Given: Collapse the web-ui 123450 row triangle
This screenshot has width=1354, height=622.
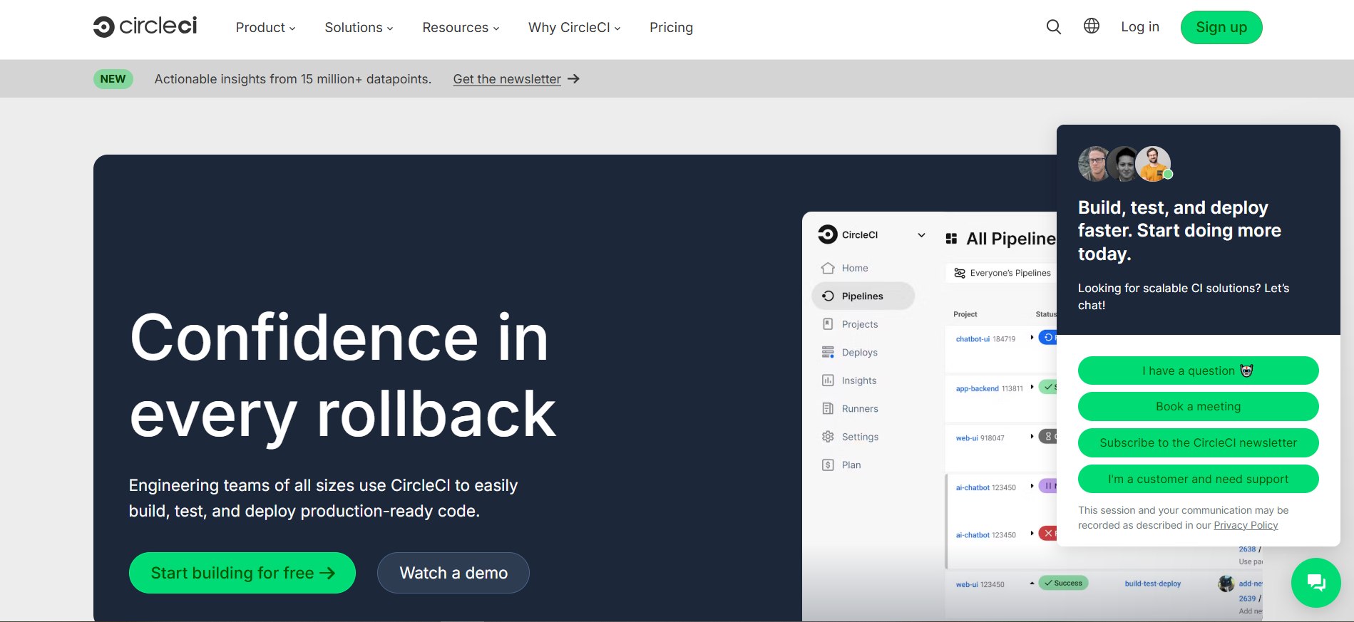Looking at the screenshot, I should coord(1032,583).
